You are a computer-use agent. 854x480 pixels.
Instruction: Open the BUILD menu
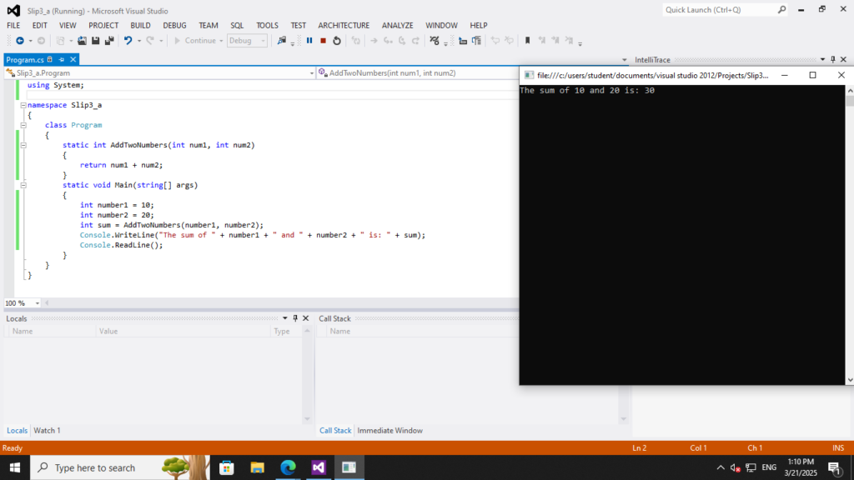point(140,26)
